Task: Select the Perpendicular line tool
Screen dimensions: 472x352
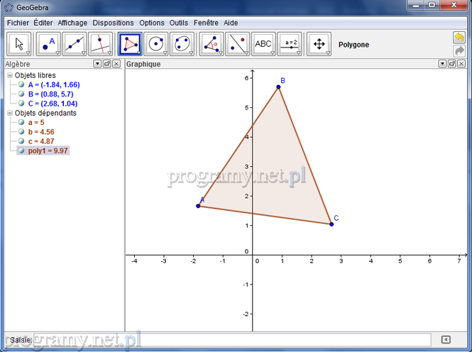Action: [x=101, y=44]
